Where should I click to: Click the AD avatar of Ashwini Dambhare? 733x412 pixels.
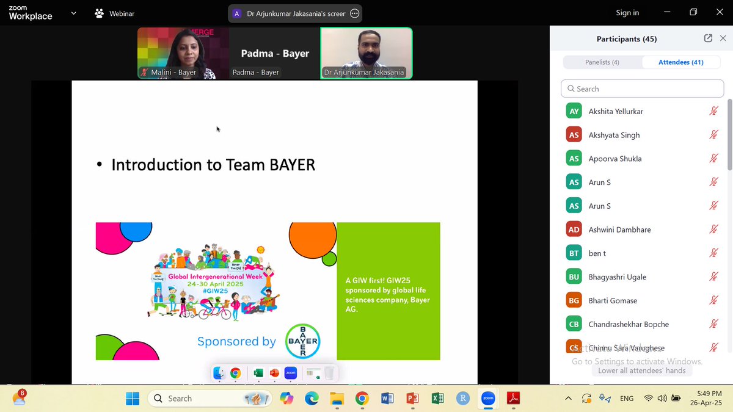(574, 229)
